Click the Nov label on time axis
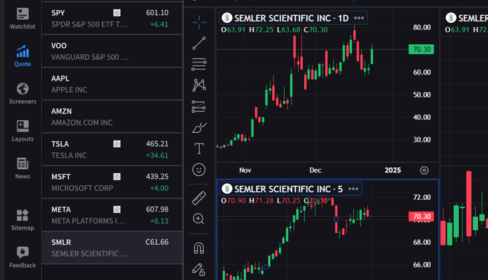This screenshot has width=488, height=280. [x=245, y=170]
